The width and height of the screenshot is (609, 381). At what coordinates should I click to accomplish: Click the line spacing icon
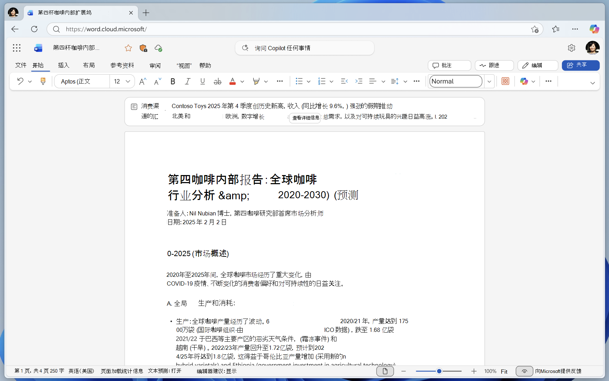coord(395,81)
